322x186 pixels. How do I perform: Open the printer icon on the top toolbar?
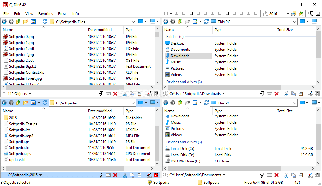[293, 13]
